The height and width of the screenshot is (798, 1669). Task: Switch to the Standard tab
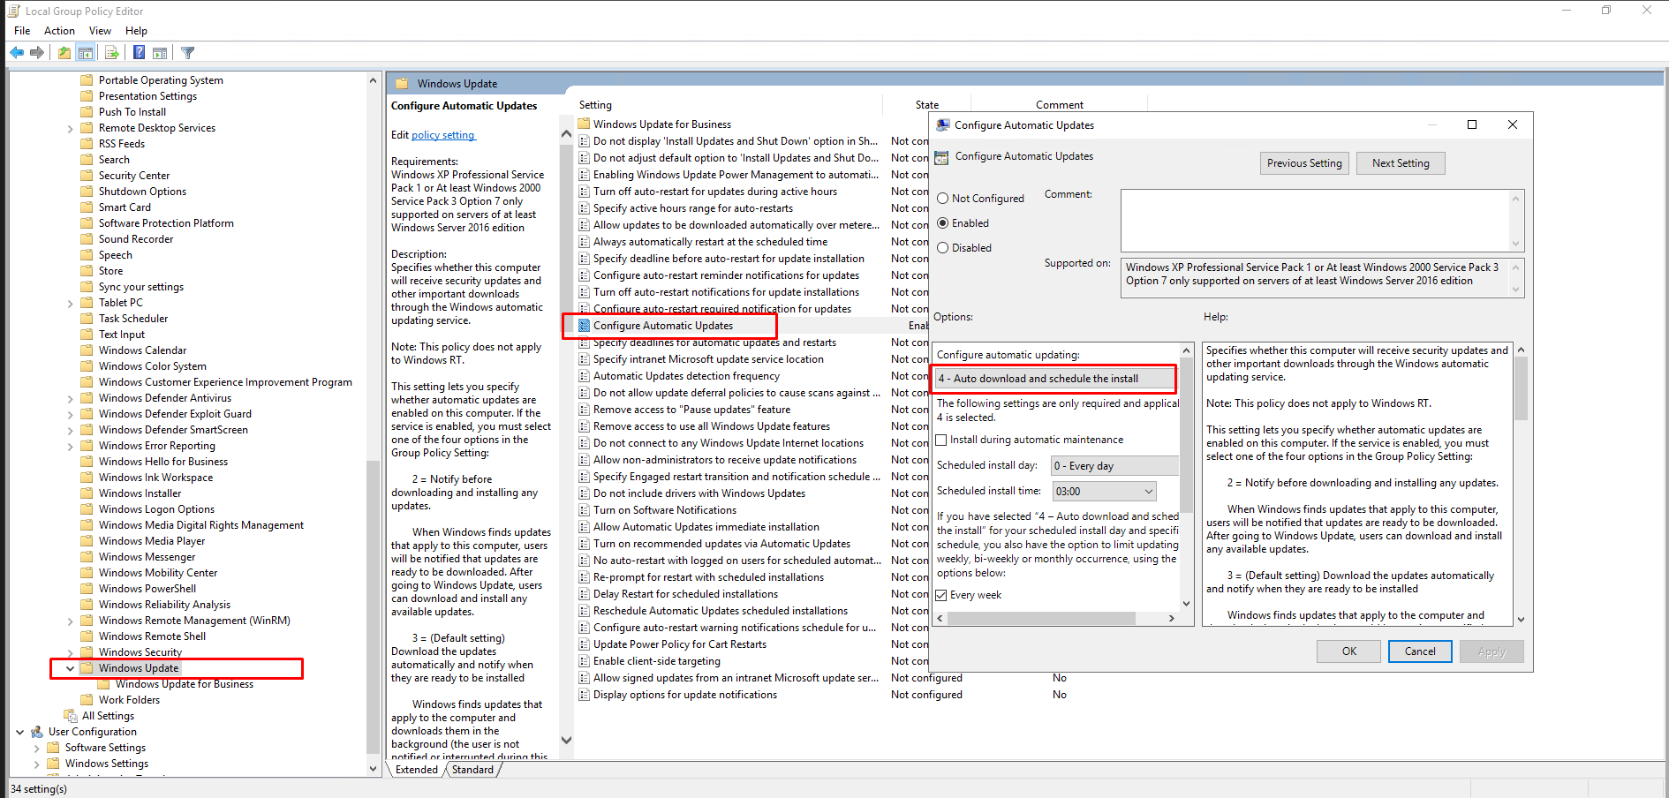tap(472, 770)
